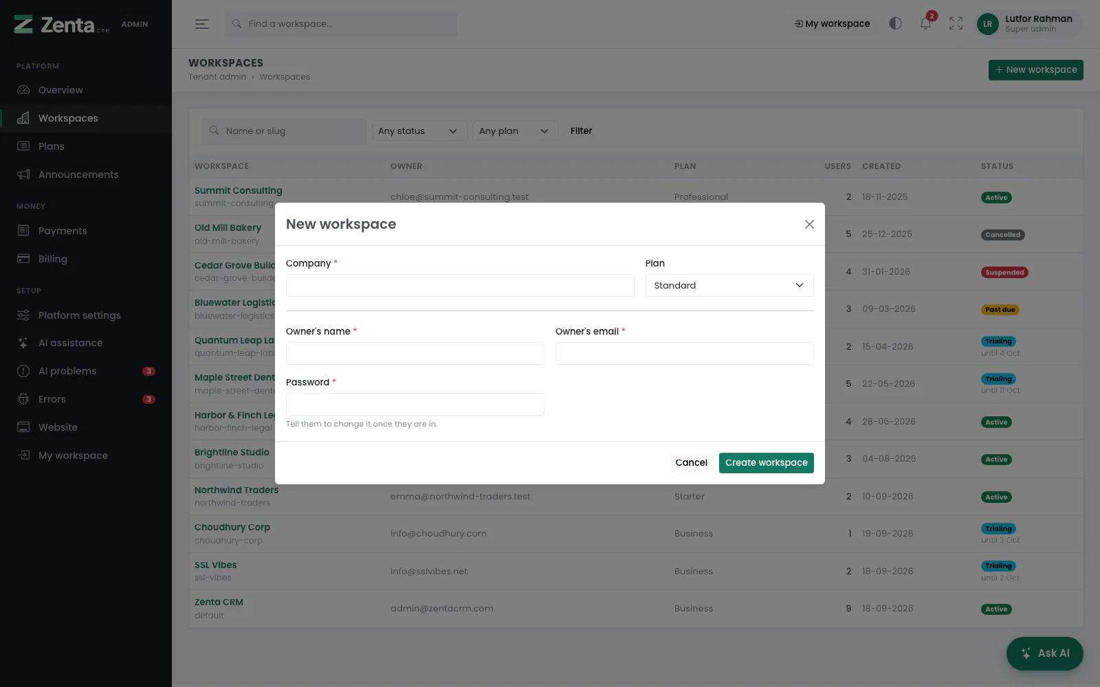Click the Company input field

460,286
